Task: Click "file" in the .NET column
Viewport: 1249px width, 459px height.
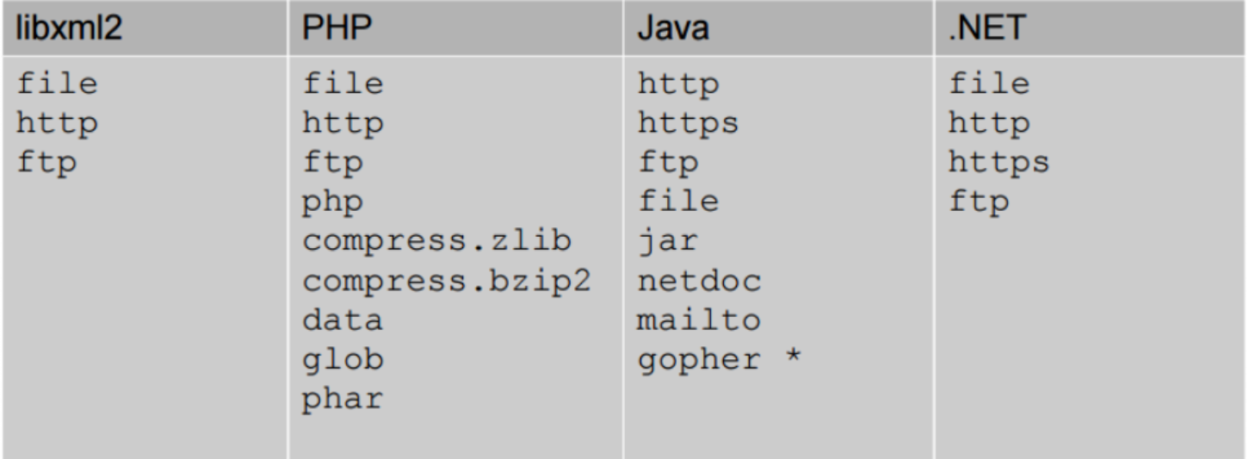Action: (x=989, y=84)
